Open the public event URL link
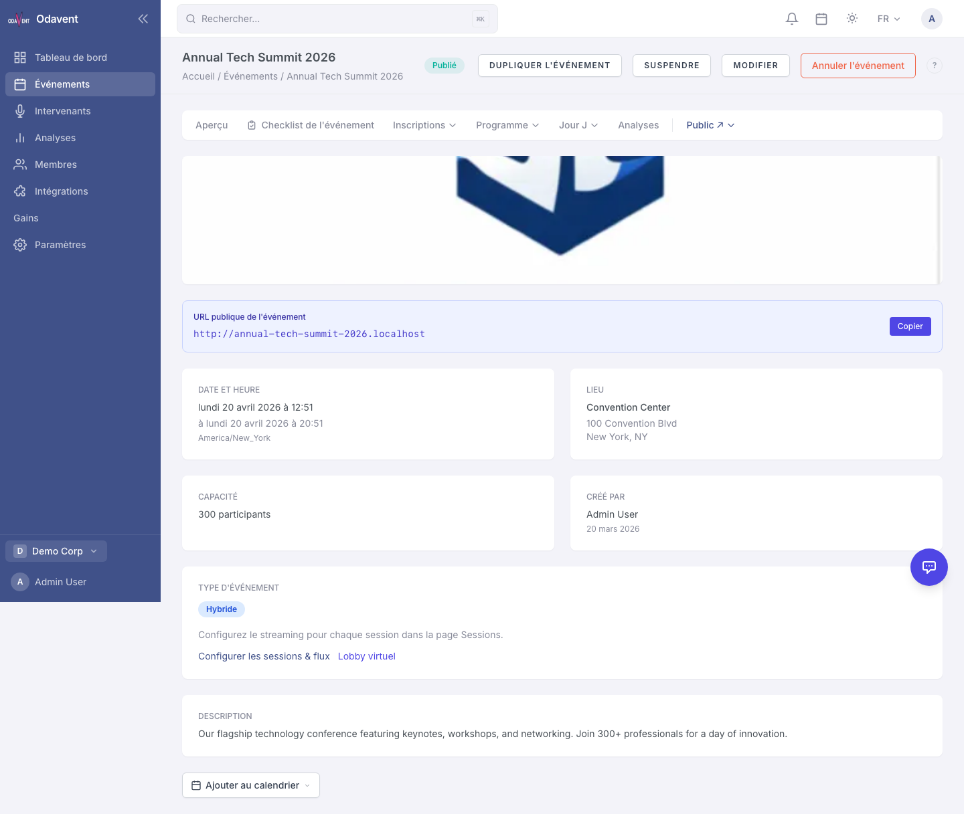 tap(309, 334)
